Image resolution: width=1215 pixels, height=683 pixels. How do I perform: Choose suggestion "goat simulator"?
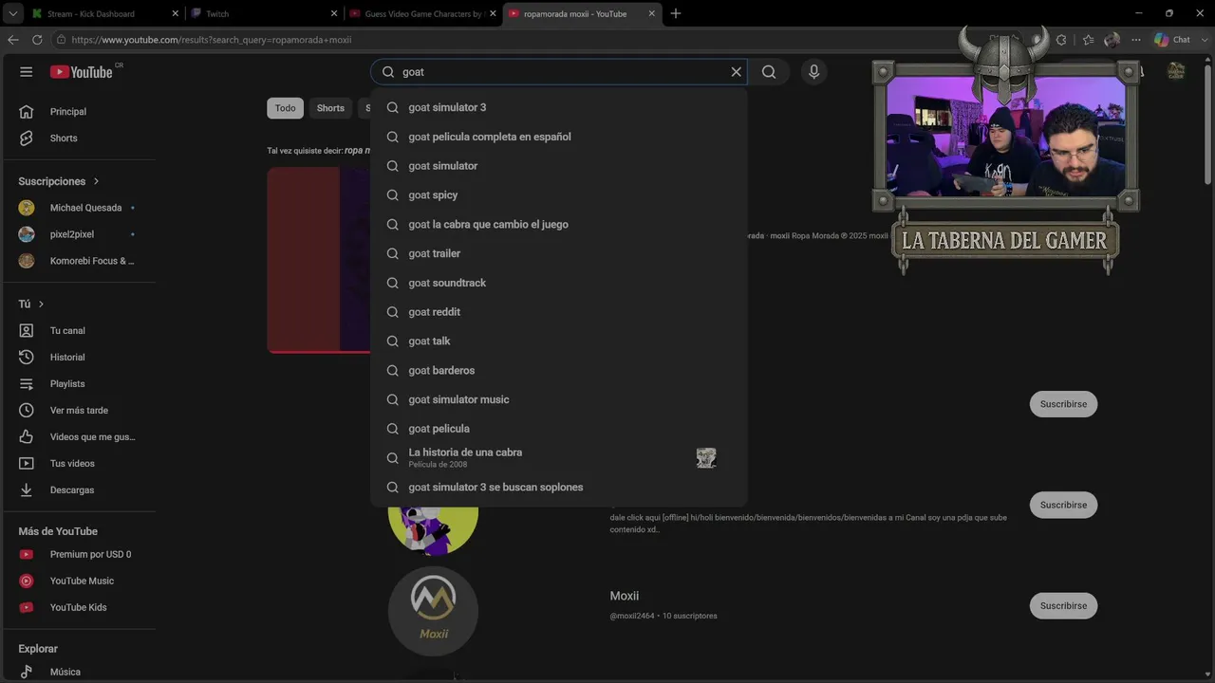(x=559, y=166)
